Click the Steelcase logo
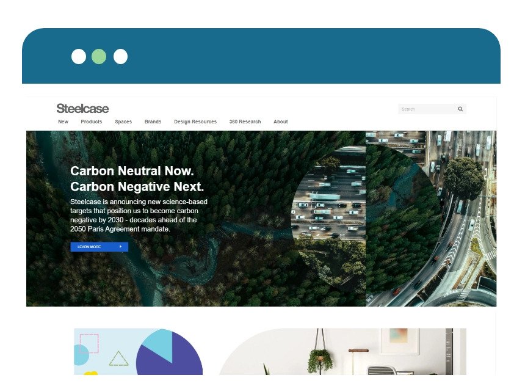The height and width of the screenshot is (386, 514). tap(82, 108)
